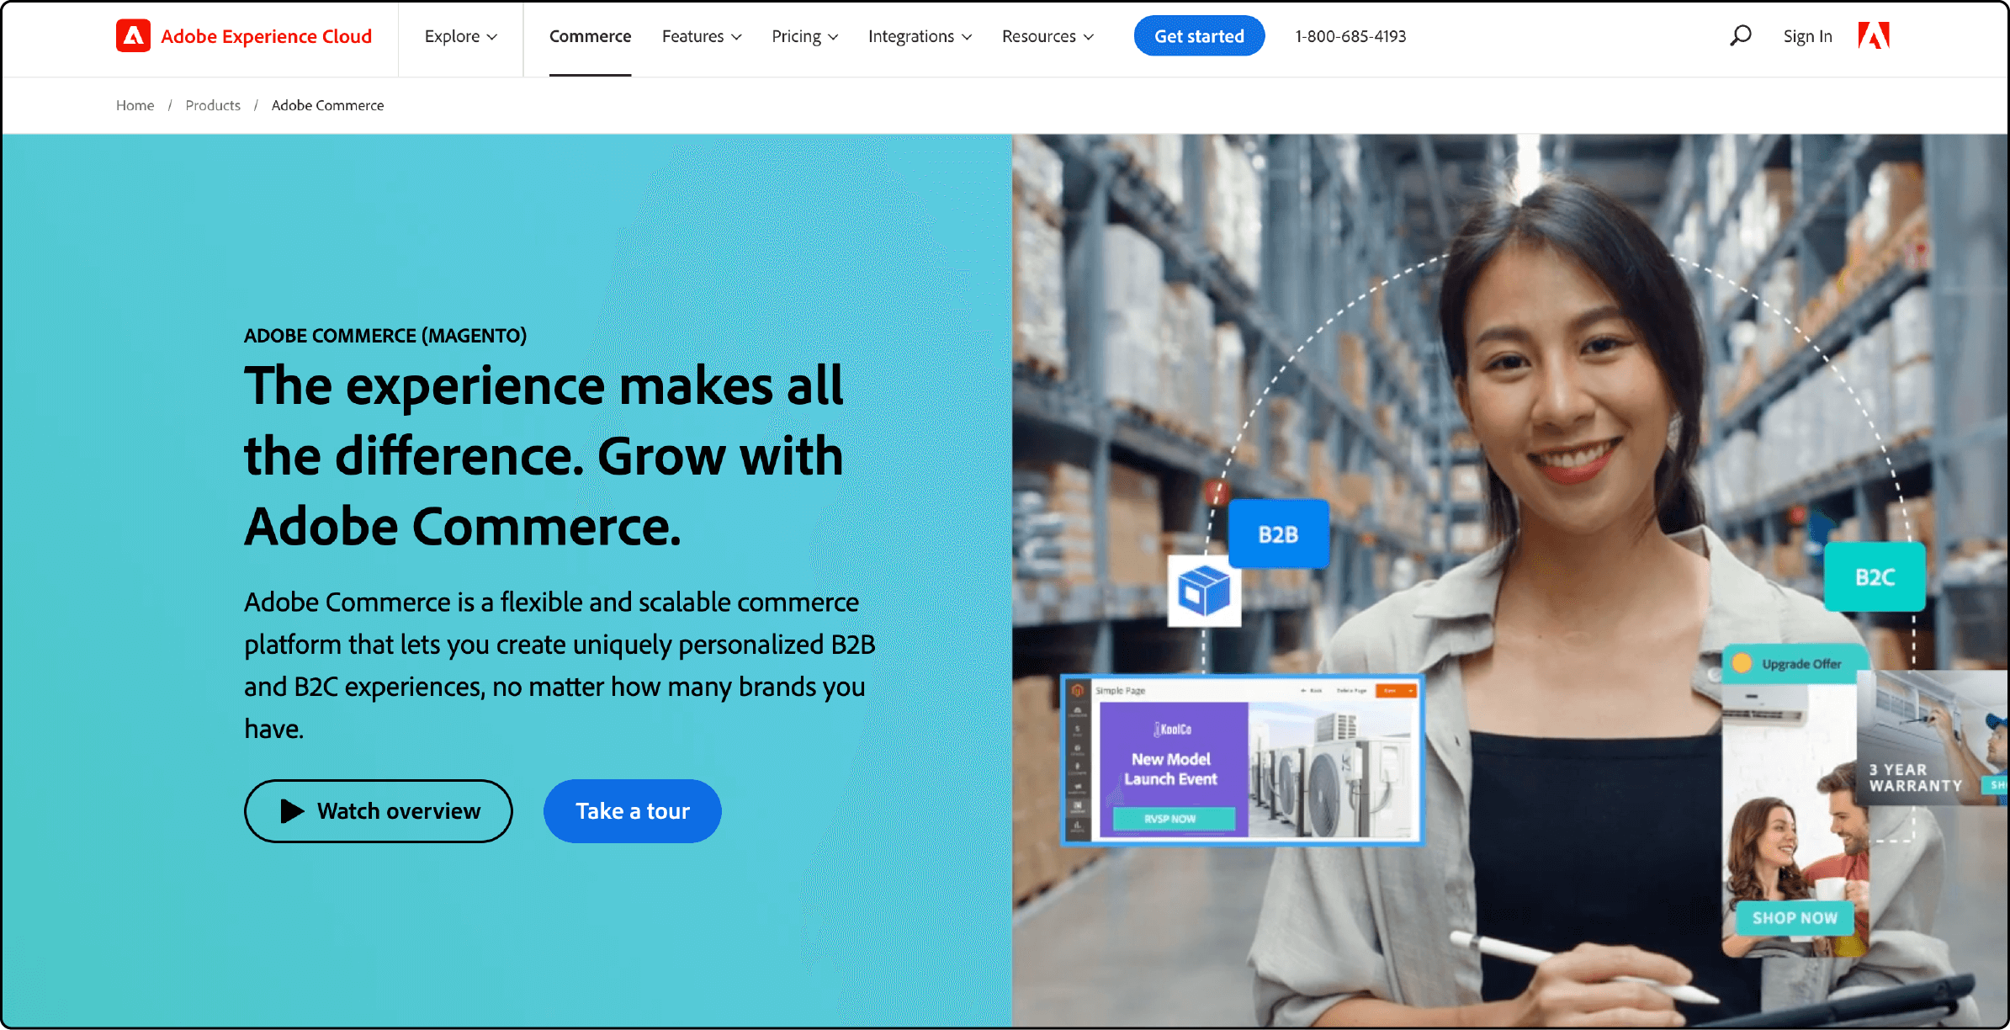
Task: Click the Sign In text link
Action: (1802, 35)
